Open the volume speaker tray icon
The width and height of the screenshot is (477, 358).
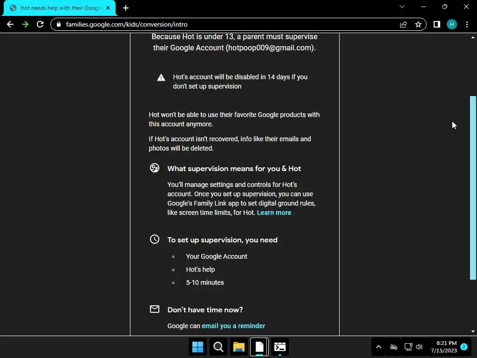(419, 347)
